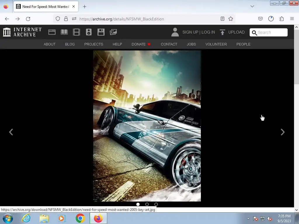The image size is (299, 224).
Task: Expand the list all tabs chevron
Action: (x=252, y=6)
